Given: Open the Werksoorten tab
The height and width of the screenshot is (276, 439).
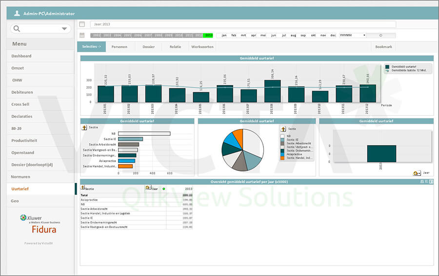Looking at the screenshot, I should 202,46.
